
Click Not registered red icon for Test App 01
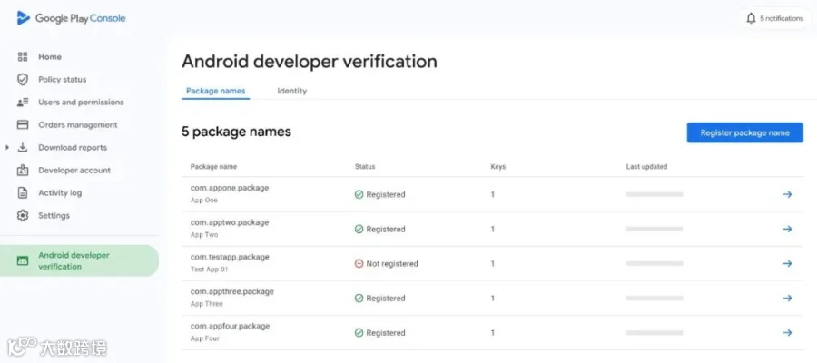click(359, 263)
